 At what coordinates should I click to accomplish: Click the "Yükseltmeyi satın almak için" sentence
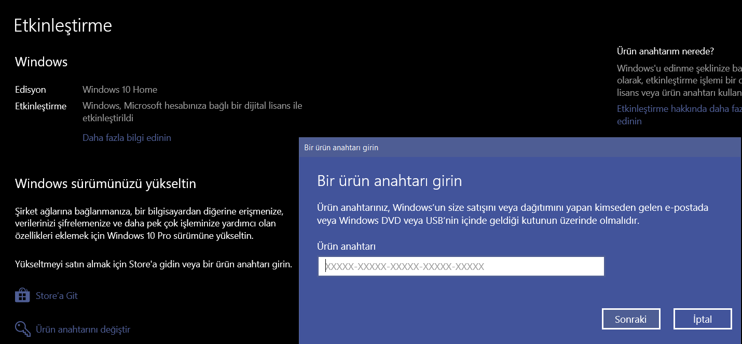point(154,264)
